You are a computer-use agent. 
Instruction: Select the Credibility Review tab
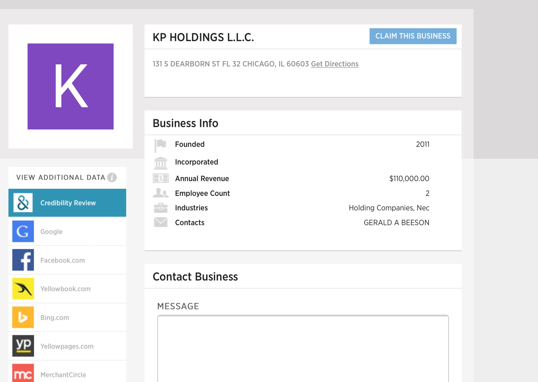point(68,203)
